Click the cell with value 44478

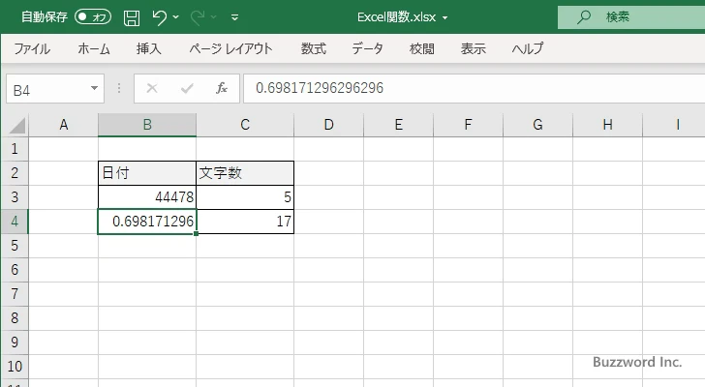(147, 197)
